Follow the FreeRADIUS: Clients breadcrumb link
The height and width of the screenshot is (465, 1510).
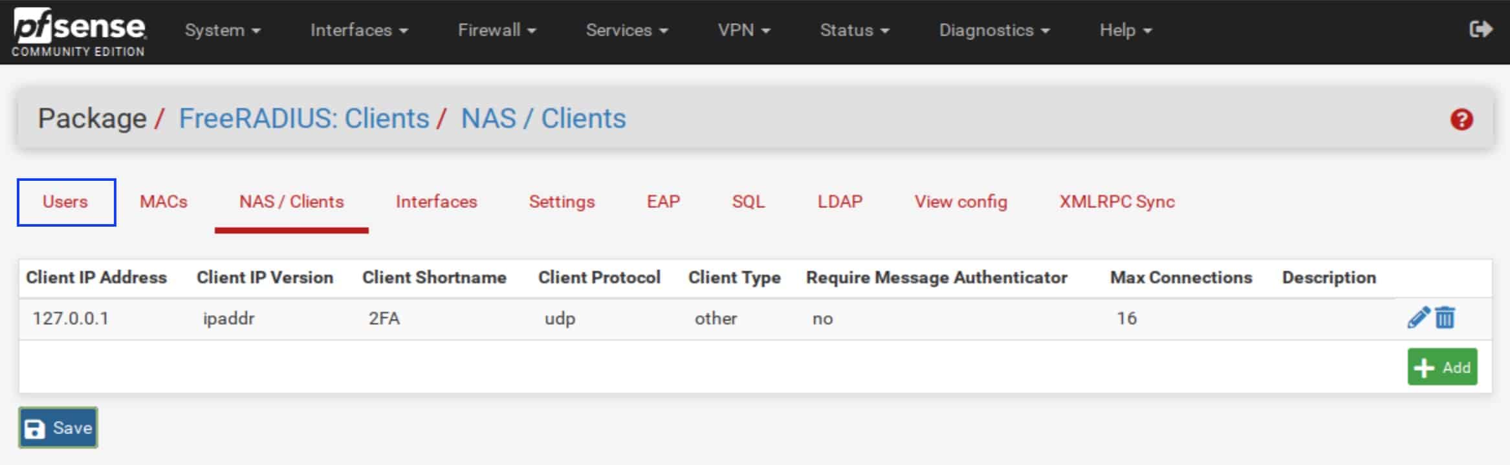[x=303, y=119]
